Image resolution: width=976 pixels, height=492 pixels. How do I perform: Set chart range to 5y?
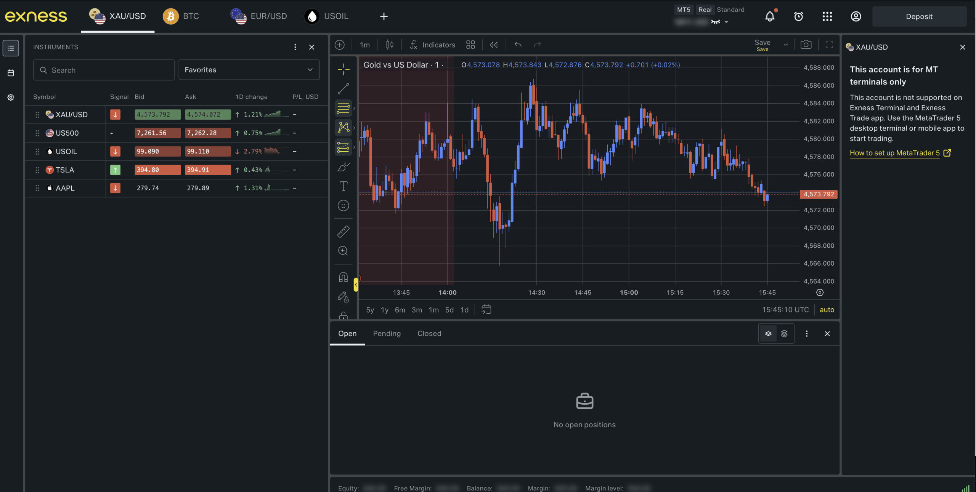pos(370,310)
